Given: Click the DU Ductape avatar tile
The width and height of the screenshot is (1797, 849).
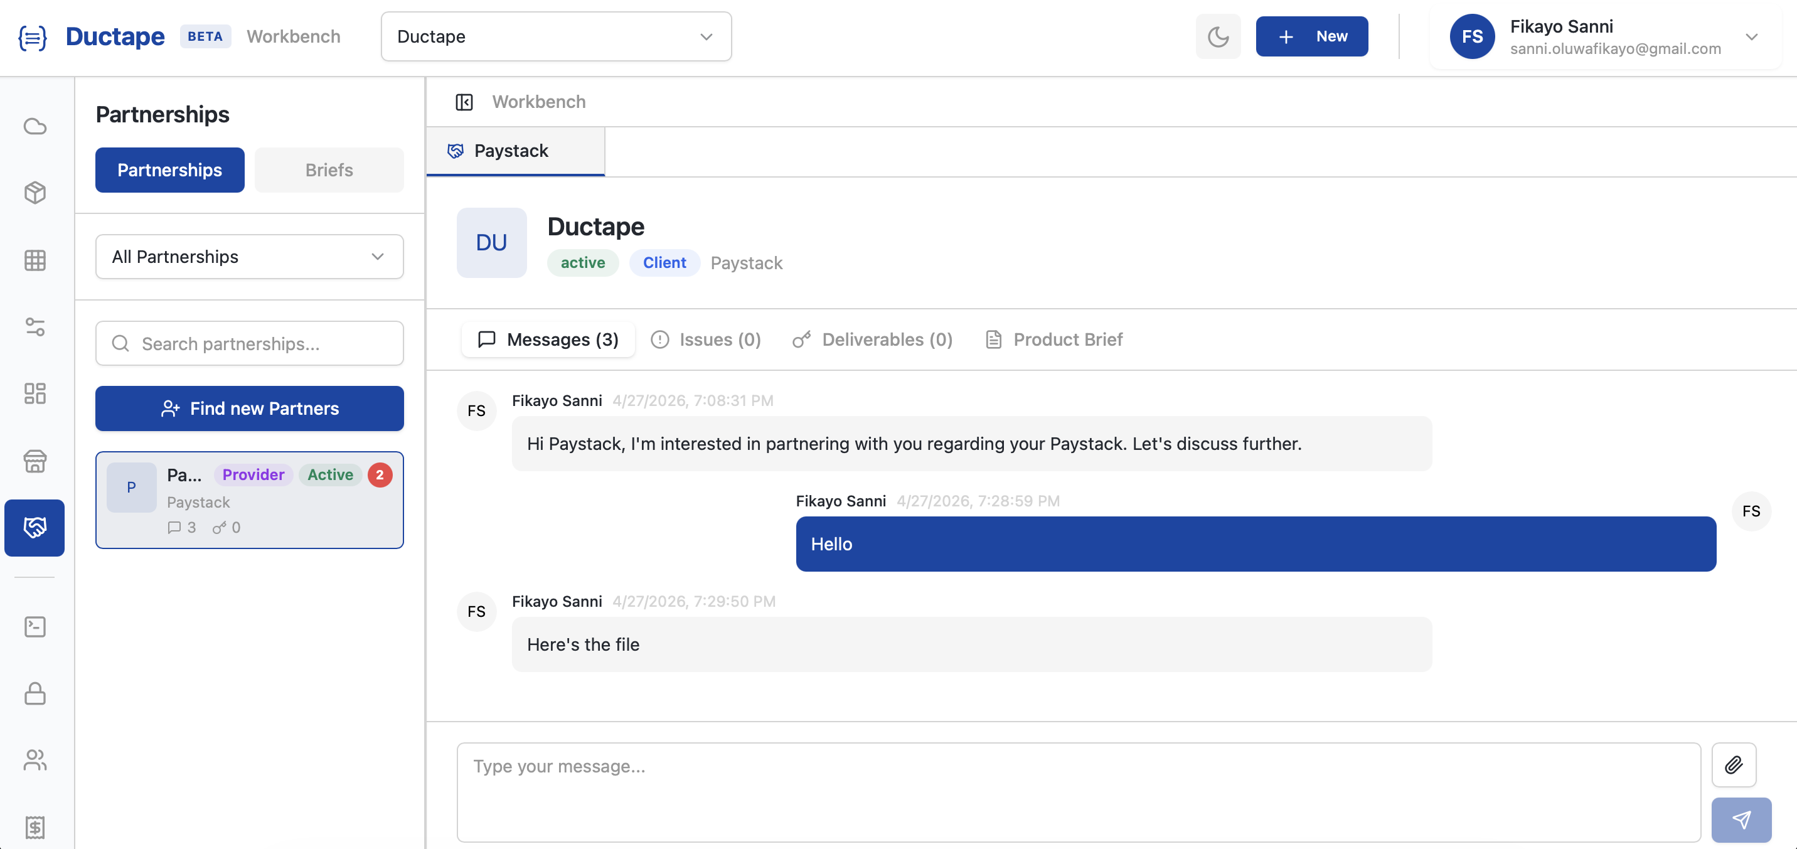Looking at the screenshot, I should (492, 243).
